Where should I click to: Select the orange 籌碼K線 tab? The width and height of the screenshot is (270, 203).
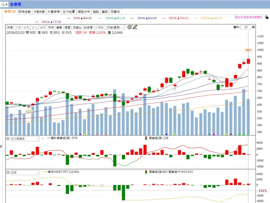point(10,12)
